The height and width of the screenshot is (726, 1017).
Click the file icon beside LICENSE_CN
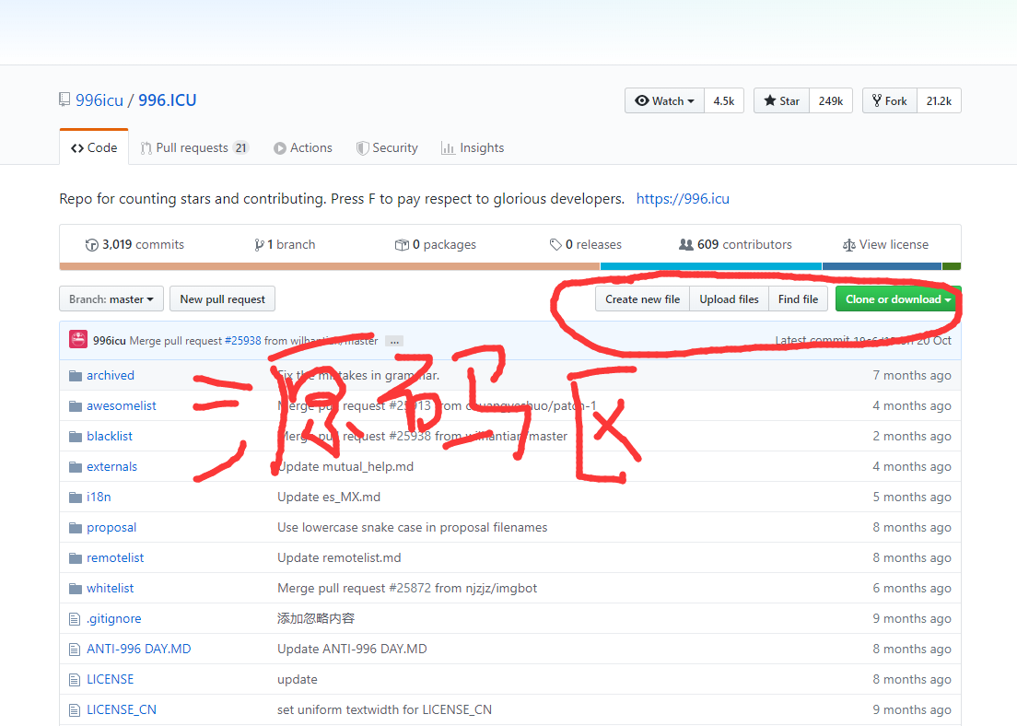click(x=75, y=710)
